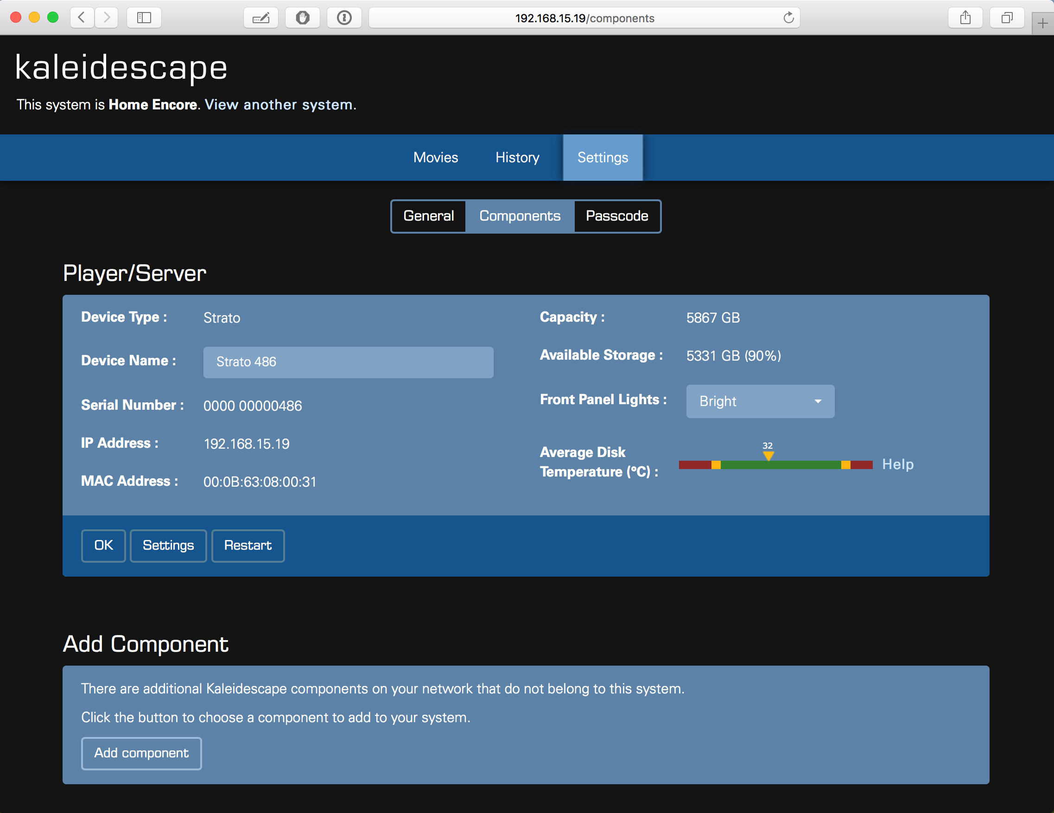Switch to the Movies tab
The image size is (1054, 813).
[x=435, y=157]
